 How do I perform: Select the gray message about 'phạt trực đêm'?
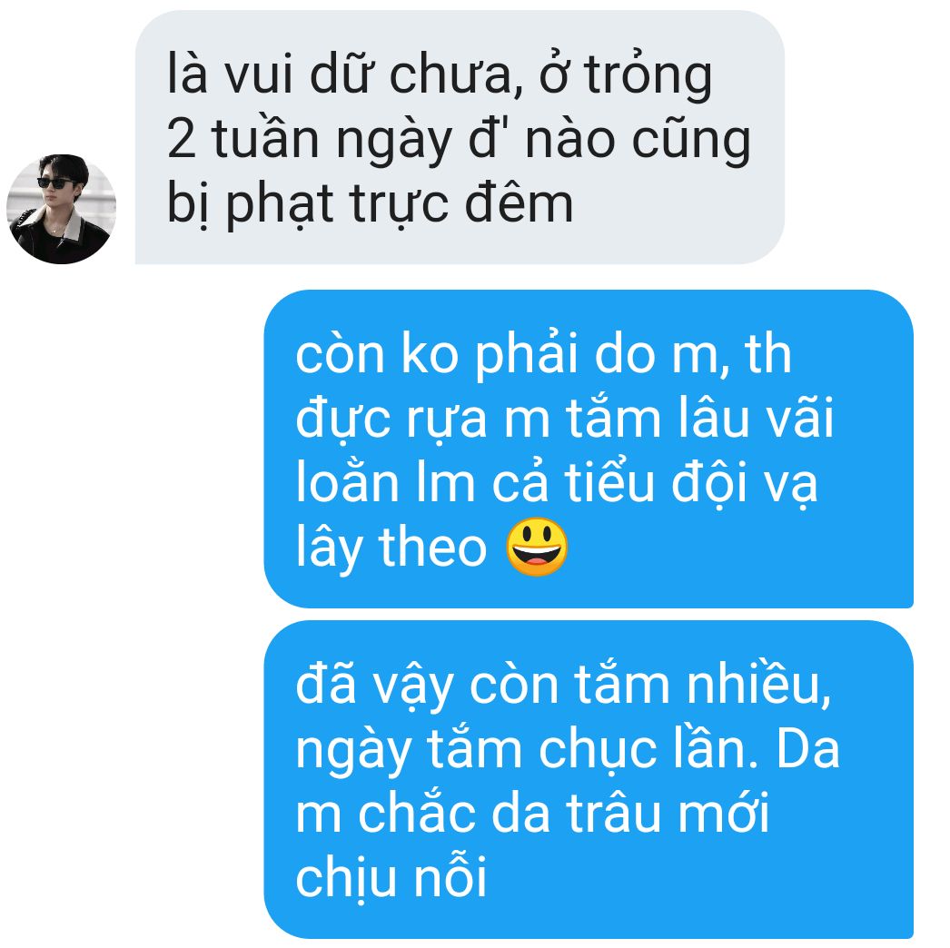[x=460, y=137]
